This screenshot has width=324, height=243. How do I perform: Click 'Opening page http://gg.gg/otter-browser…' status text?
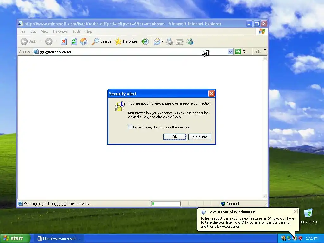[x=58, y=204]
